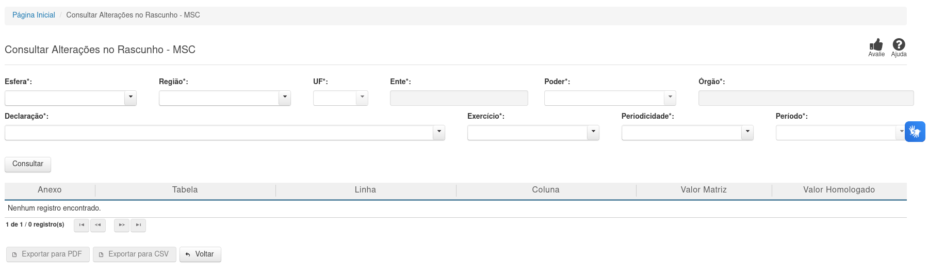Click the Ente input field

click(459, 98)
